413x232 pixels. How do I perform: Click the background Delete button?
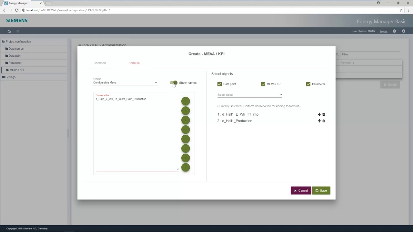point(390,84)
